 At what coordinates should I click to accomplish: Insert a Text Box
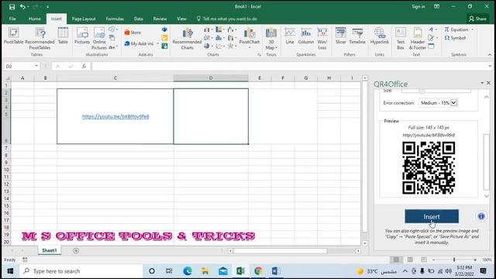click(401, 39)
